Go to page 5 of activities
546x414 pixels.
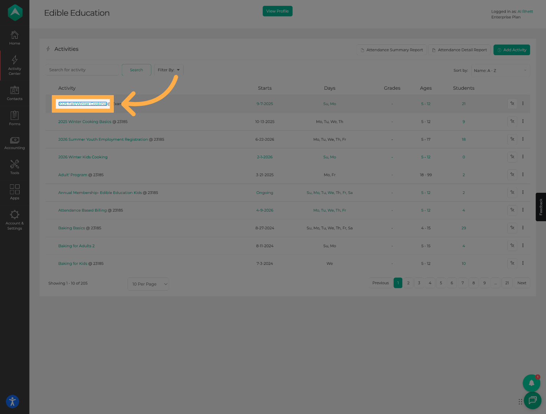coord(441,283)
